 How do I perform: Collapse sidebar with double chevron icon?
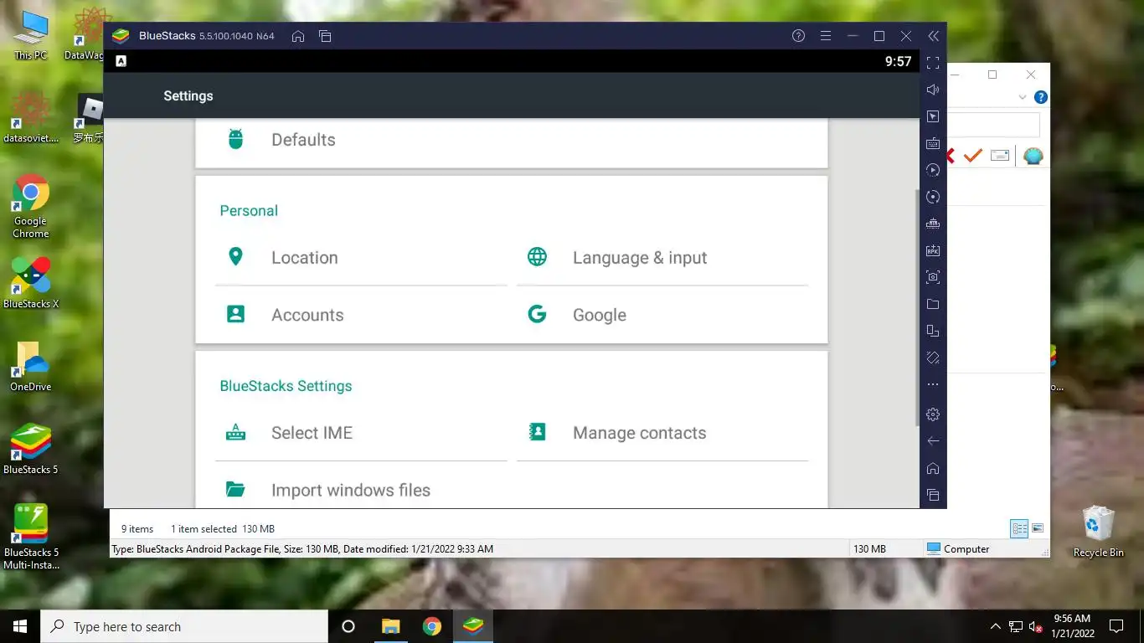coord(933,36)
